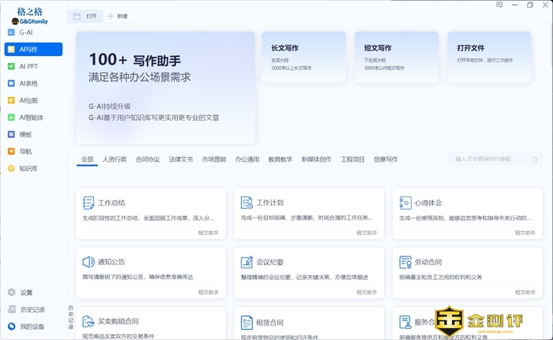Click the 长文写作 card
Image resolution: width=553 pixels, height=340 pixels.
[303, 57]
